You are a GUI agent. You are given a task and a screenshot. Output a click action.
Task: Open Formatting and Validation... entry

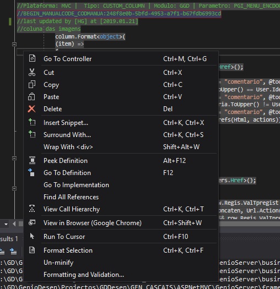point(121,275)
